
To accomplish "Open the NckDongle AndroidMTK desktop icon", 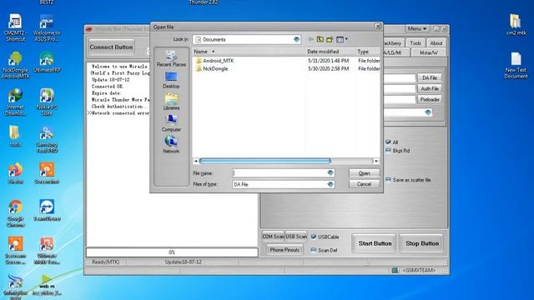I will coord(15,65).
